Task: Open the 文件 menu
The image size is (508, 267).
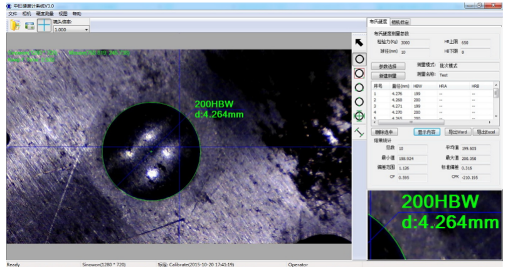Action: [13, 13]
